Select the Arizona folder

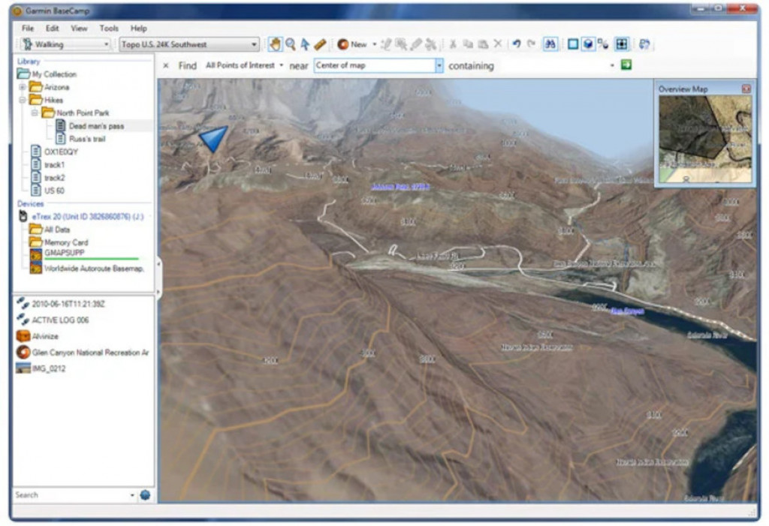(56, 87)
